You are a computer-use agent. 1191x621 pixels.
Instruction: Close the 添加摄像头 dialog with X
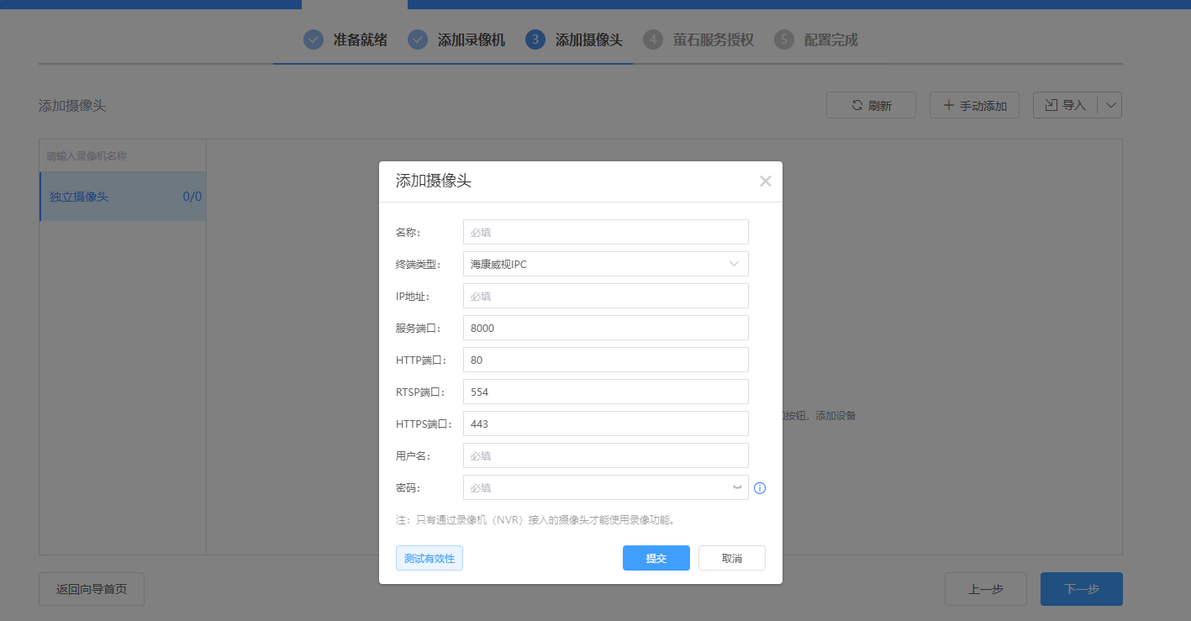765,181
